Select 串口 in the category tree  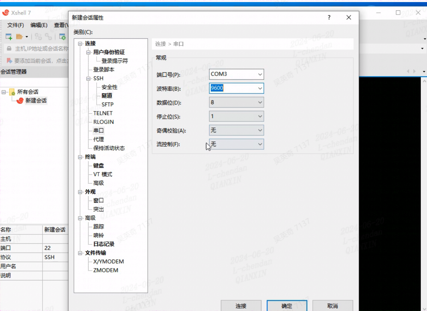click(99, 131)
